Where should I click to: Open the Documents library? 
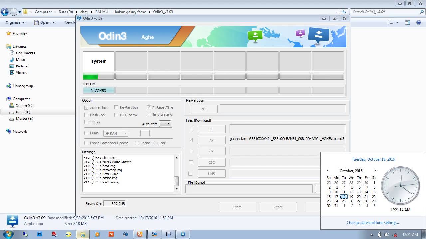coord(25,53)
